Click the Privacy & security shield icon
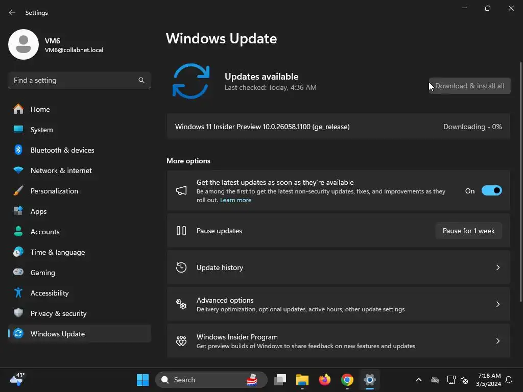This screenshot has height=392, width=523. click(18, 313)
